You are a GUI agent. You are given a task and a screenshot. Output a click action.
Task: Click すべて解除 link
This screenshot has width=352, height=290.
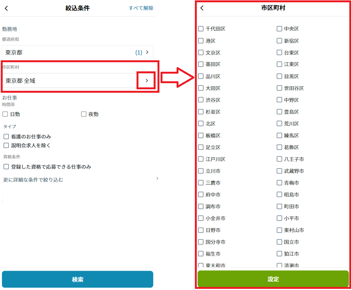pos(141,8)
